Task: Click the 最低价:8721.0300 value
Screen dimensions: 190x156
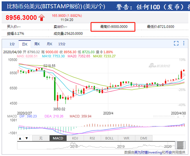Action: point(161,27)
